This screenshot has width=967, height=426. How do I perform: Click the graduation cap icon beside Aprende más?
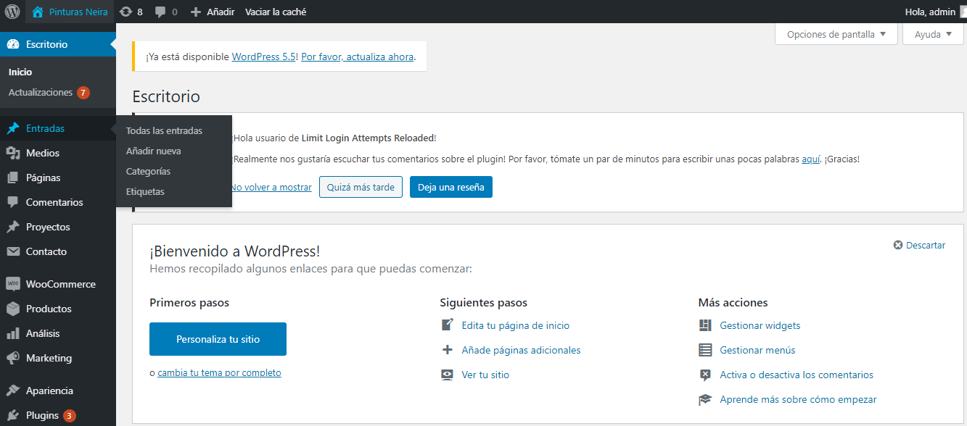pyautogui.click(x=705, y=399)
